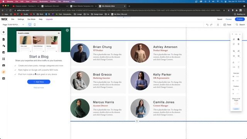Bookmark this page with the star icon
247x139 pixels.
click(224, 10)
